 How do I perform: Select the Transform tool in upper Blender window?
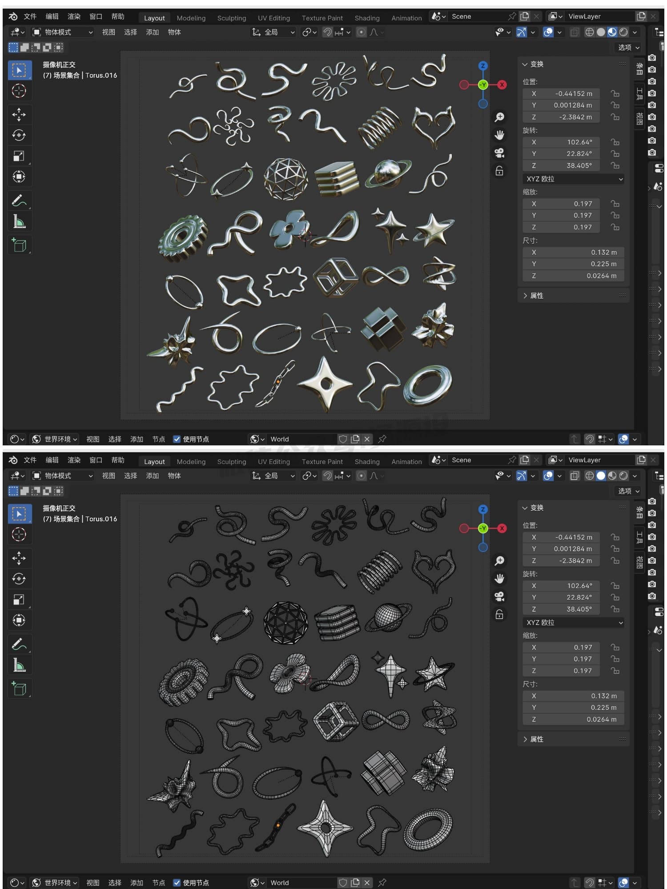point(19,176)
